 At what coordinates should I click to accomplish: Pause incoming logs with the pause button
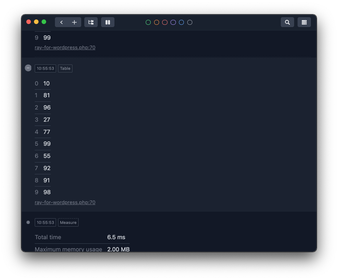(108, 22)
